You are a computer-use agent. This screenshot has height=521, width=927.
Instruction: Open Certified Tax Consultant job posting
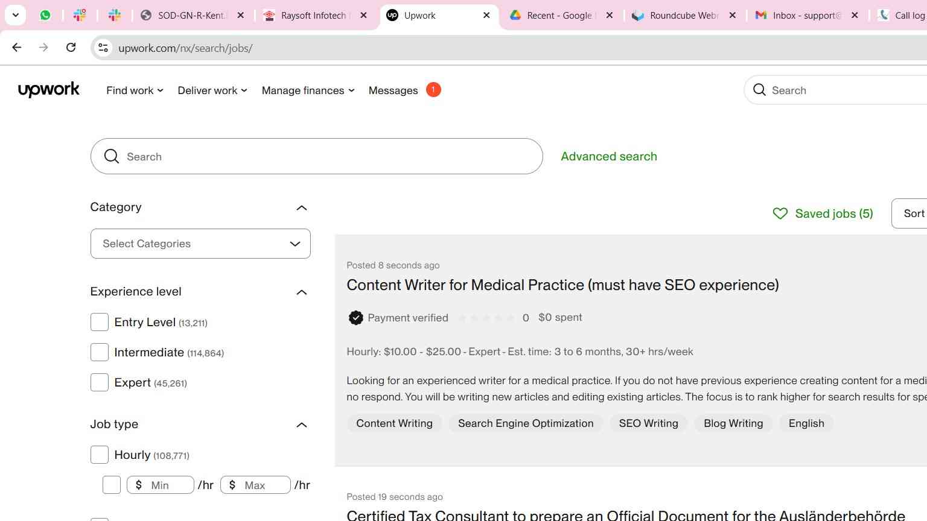pyautogui.click(x=626, y=515)
